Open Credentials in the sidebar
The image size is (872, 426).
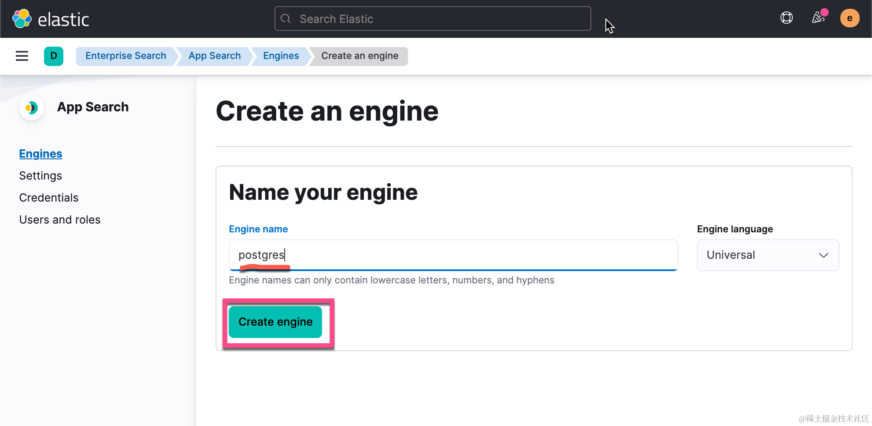click(x=49, y=198)
